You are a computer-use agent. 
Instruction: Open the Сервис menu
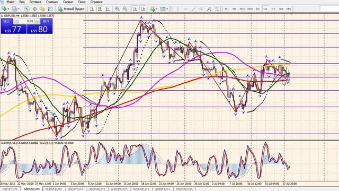pyautogui.click(x=68, y=2)
